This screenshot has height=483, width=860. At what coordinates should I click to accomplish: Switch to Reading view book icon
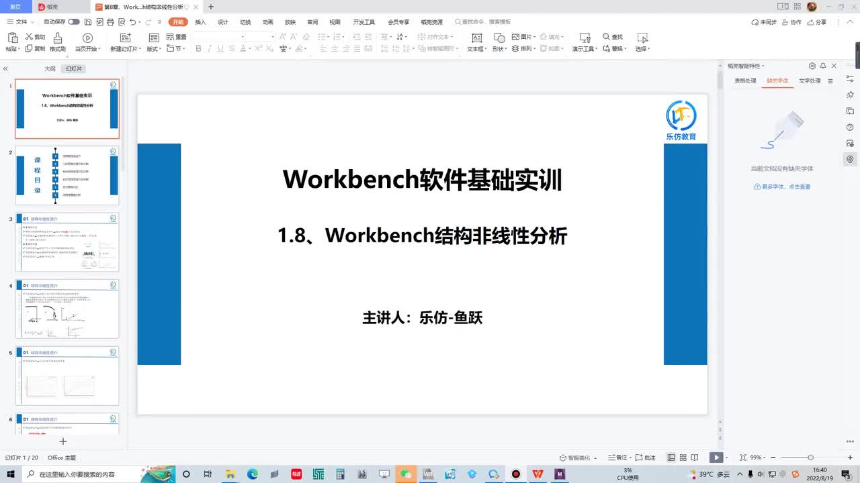[695, 458]
